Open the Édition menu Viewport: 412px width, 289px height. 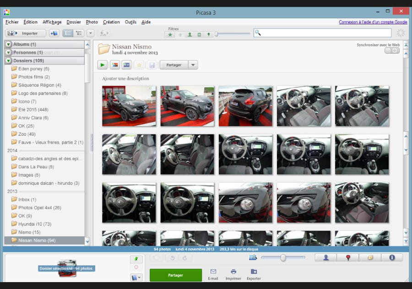[31, 22]
